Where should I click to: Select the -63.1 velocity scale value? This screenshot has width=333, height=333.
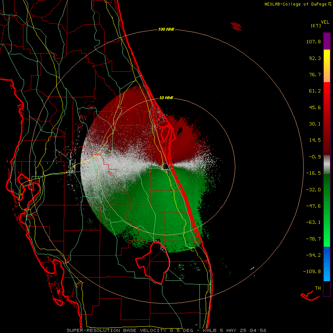coord(313,222)
